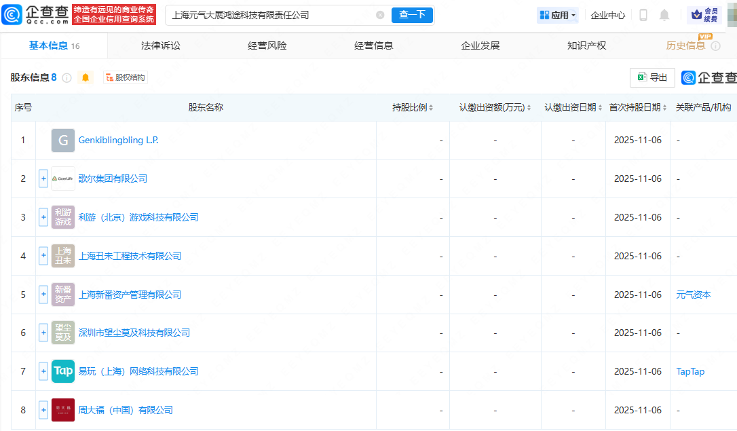Click the info icon next to 股东信息 8
737x431 pixels.
tap(67, 78)
